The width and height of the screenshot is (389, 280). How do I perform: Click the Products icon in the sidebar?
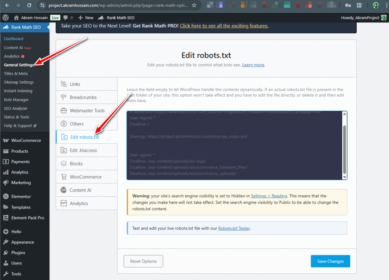(6, 151)
